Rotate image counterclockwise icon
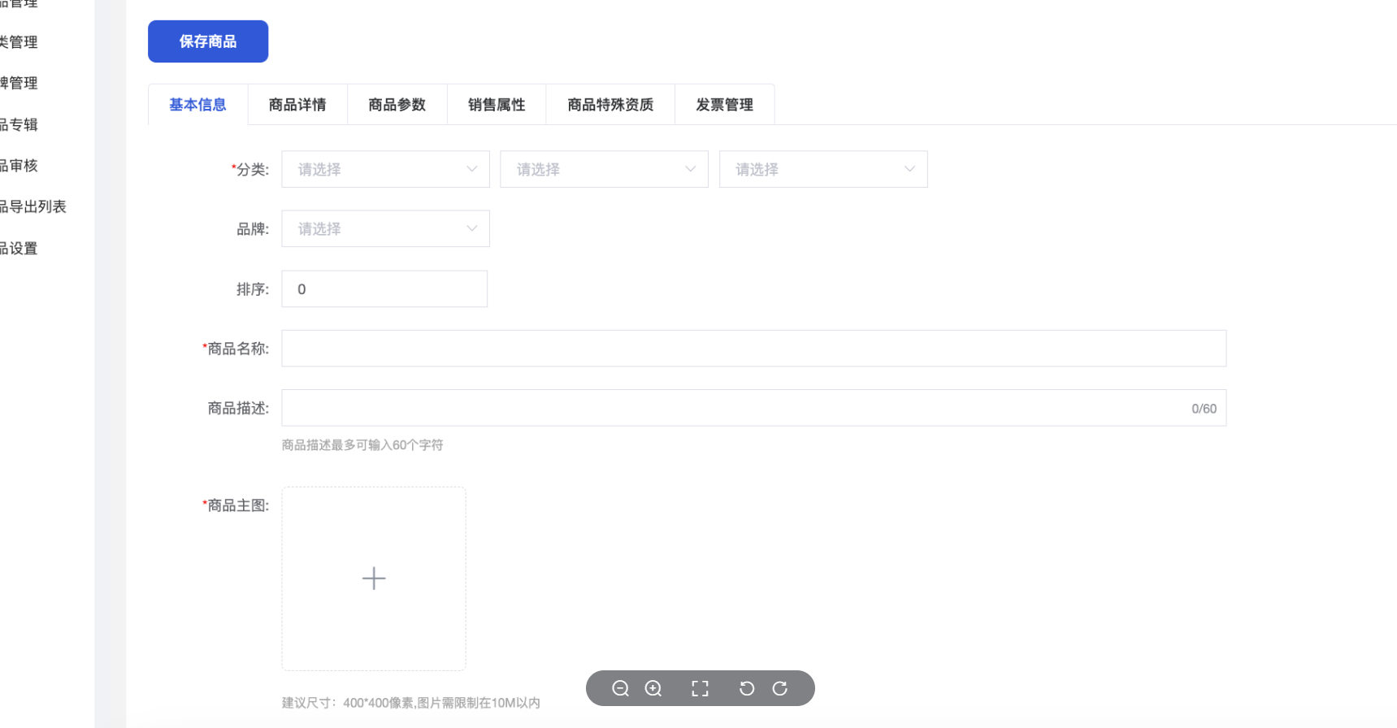Image resolution: width=1397 pixels, height=728 pixels. (x=747, y=689)
